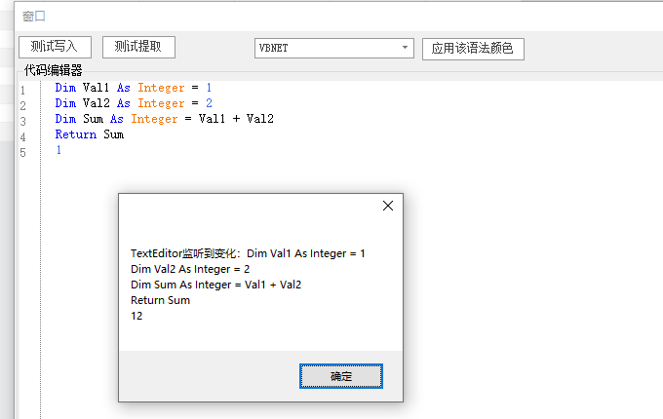This screenshot has width=663, height=419.
Task: Confirm the dialog with 确定
Action: click(x=340, y=376)
